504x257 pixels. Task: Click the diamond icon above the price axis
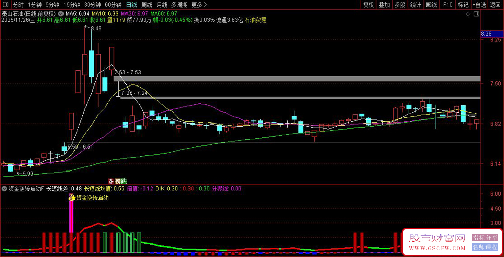[x=468, y=14]
